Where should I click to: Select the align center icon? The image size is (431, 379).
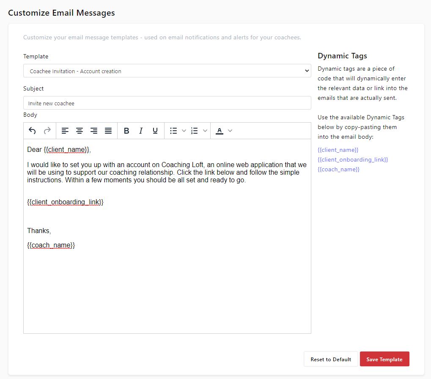click(x=80, y=130)
